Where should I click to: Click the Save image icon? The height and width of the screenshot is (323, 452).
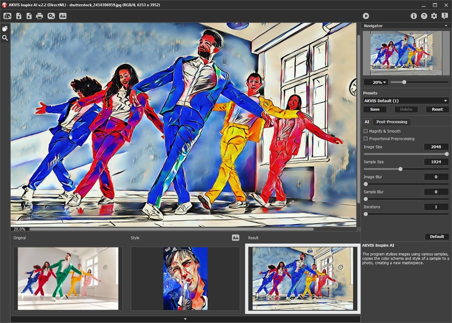(29, 16)
